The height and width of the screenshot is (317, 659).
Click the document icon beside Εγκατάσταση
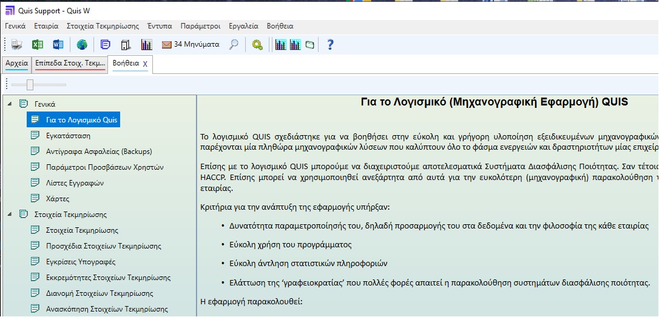[35, 136]
